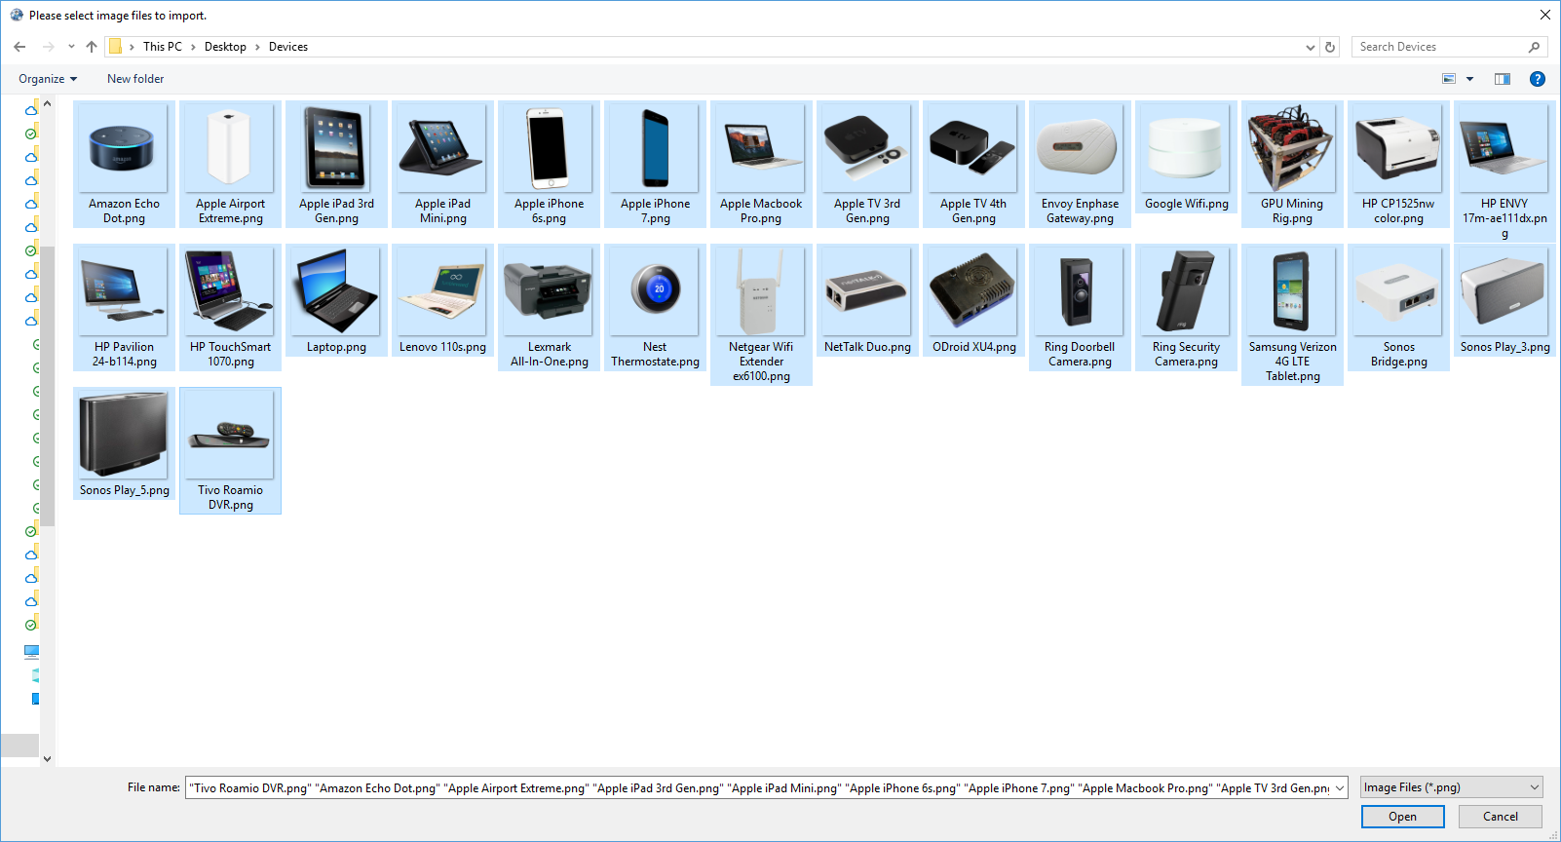This screenshot has width=1561, height=842.
Task: Select Apple iPhone 6s.png icon
Action: (549, 164)
